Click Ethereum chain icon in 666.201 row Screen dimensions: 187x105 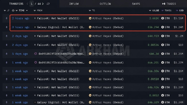coord(7,62)
